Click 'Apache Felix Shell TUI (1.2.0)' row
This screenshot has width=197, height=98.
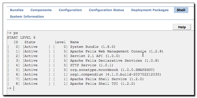(x=71, y=84)
